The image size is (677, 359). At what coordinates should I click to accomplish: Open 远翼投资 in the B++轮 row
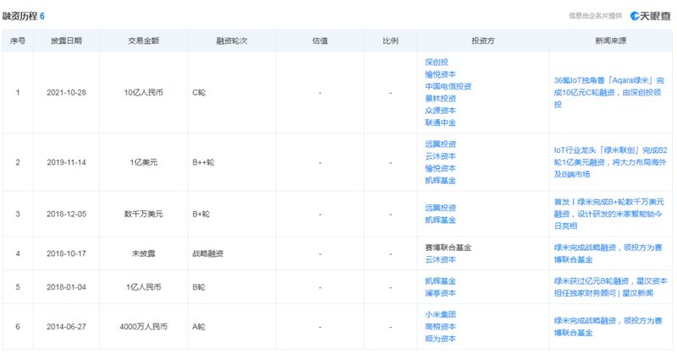[x=440, y=144]
